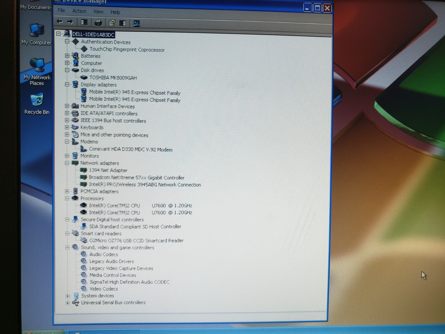This screenshot has height=334, width=445.
Task: Select the 1394 Net Adapter entry
Action: pyautogui.click(x=108, y=170)
